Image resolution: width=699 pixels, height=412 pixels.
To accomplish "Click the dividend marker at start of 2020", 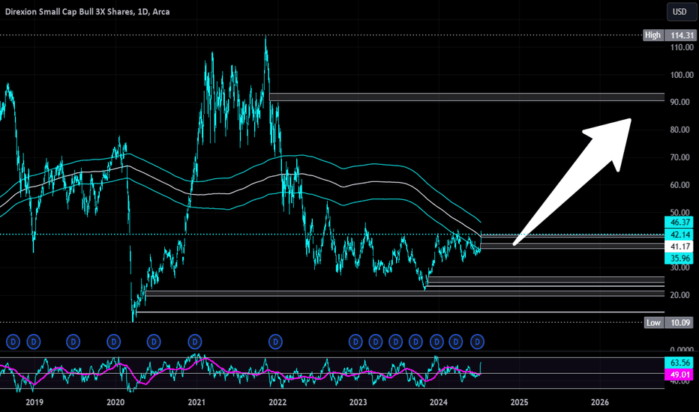I will tap(114, 342).
